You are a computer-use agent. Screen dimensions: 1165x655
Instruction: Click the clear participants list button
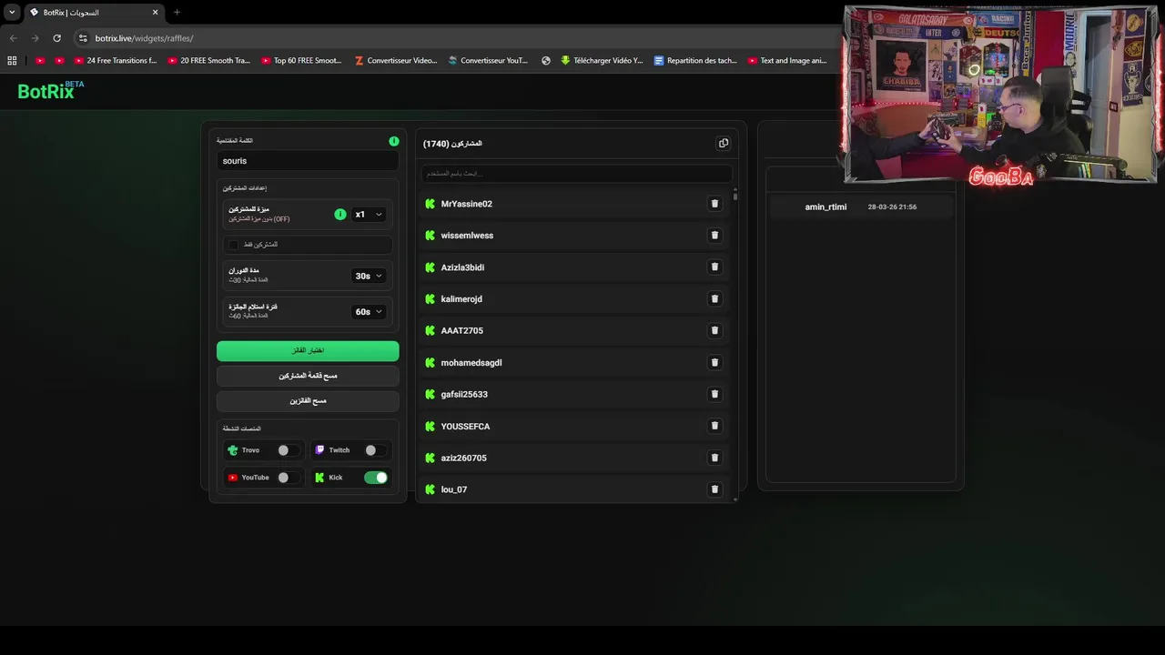(x=308, y=376)
